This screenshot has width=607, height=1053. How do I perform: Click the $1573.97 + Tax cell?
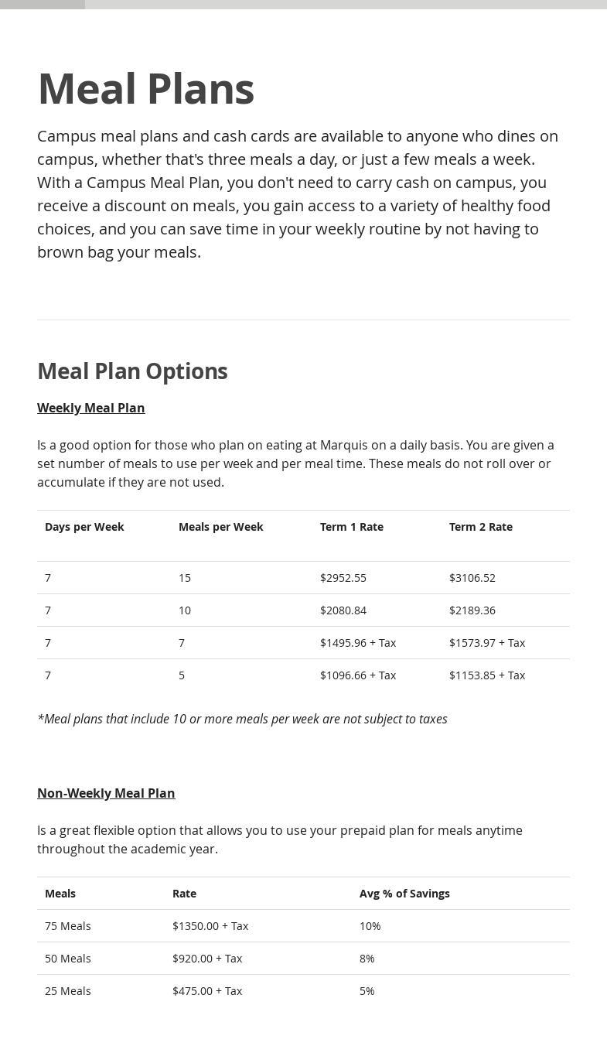click(486, 643)
